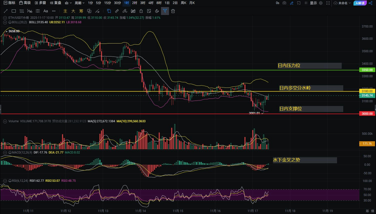Open the hexagon settings icon
This screenshot has width=376, height=214.
pos(321,3)
